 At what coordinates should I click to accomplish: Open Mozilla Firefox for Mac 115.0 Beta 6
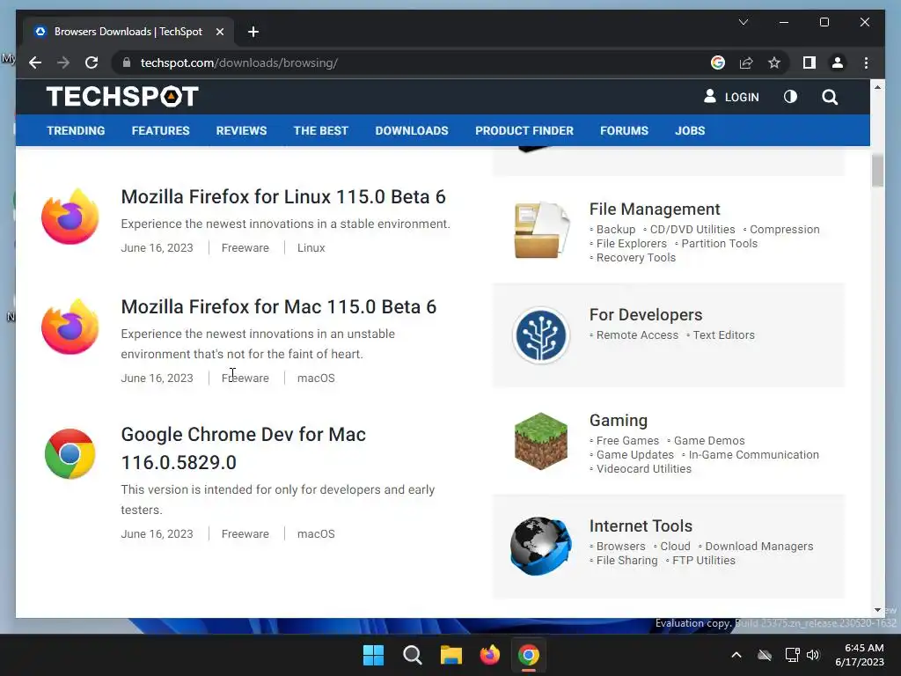coord(279,307)
